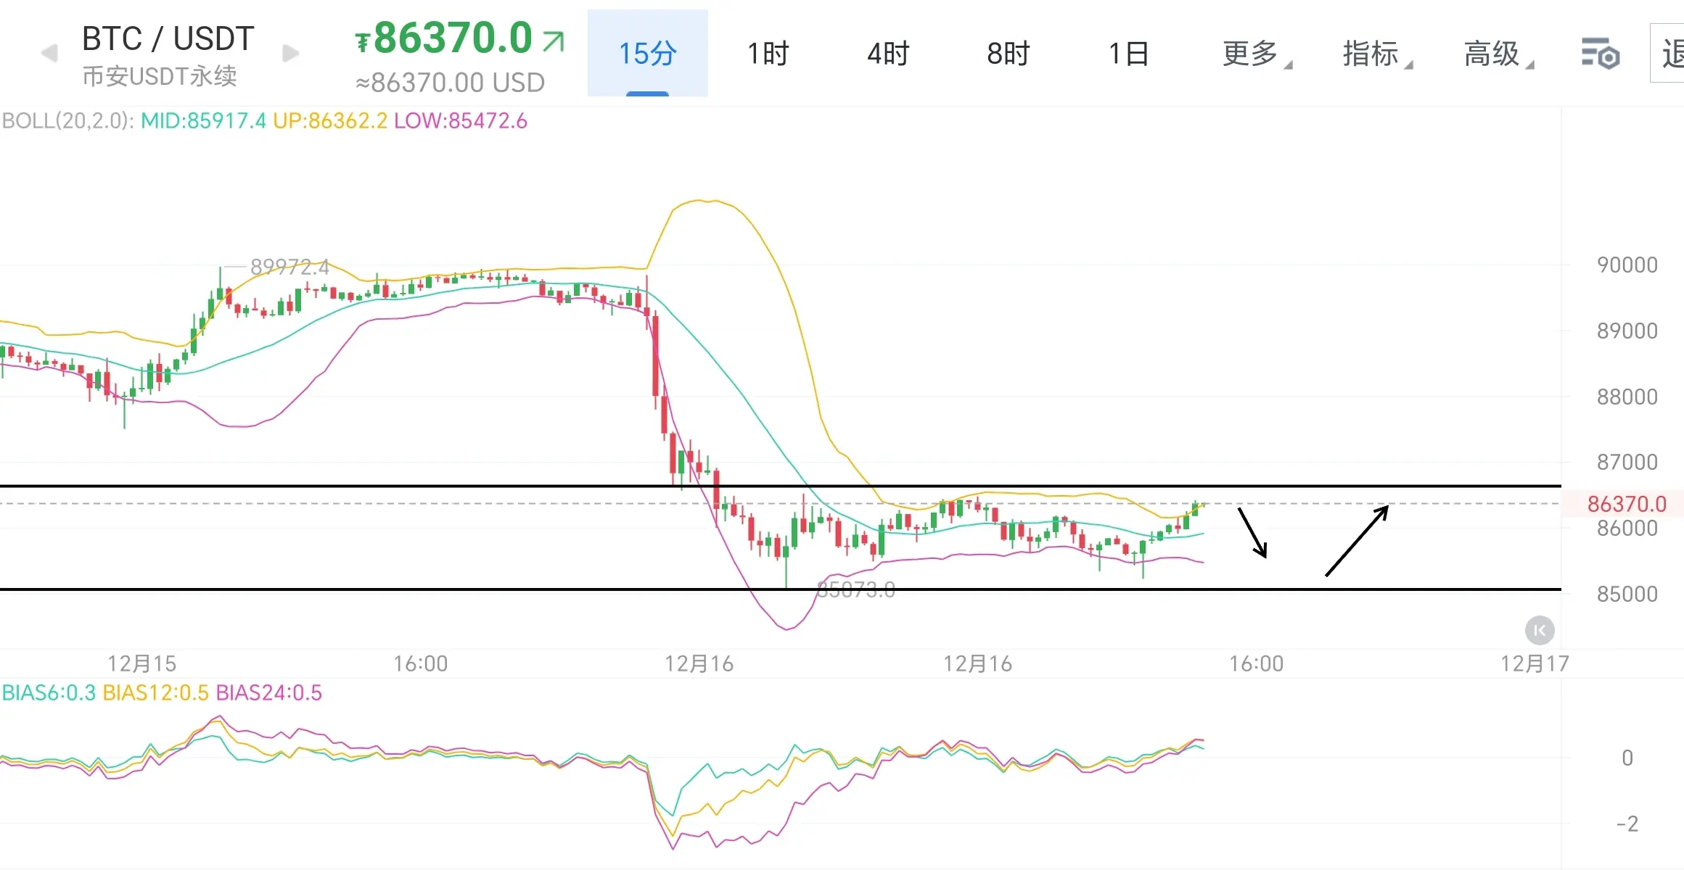
Task: Select the 8时 interval tab
Action: (1008, 54)
